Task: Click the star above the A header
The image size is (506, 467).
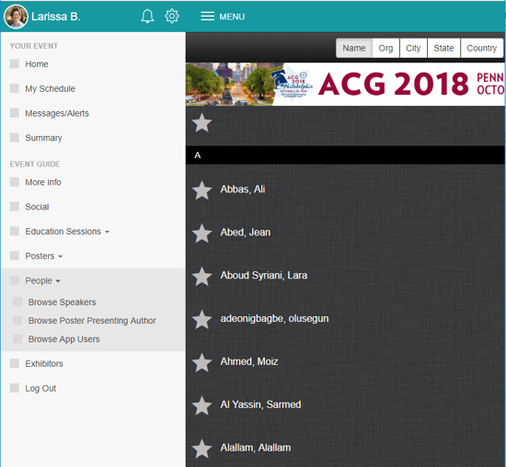Action: (202, 122)
